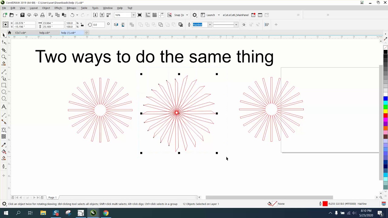Click the Print icon in toolbar
Image resolution: width=388 pixels, height=218 pixels.
pyautogui.click(x=42, y=15)
